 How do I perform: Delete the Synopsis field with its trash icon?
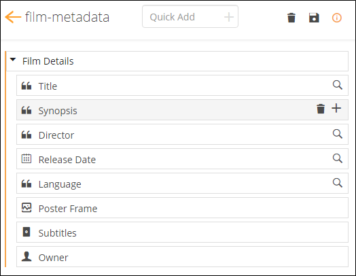point(321,109)
